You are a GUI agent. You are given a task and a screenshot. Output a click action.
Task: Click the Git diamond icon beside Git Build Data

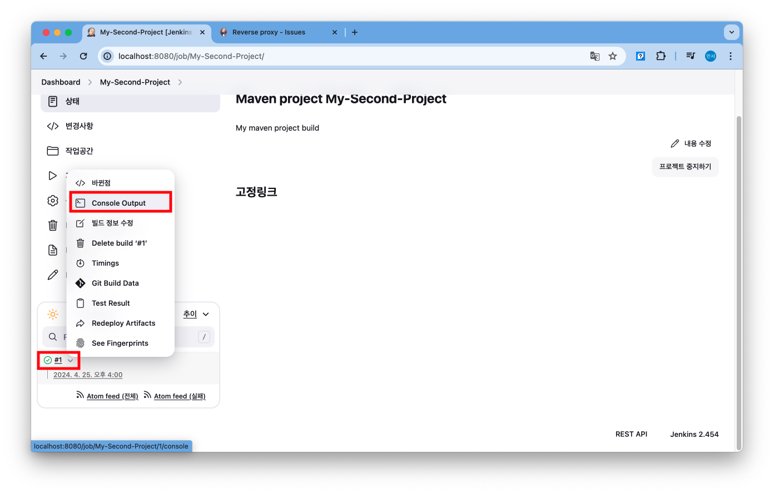tap(81, 283)
